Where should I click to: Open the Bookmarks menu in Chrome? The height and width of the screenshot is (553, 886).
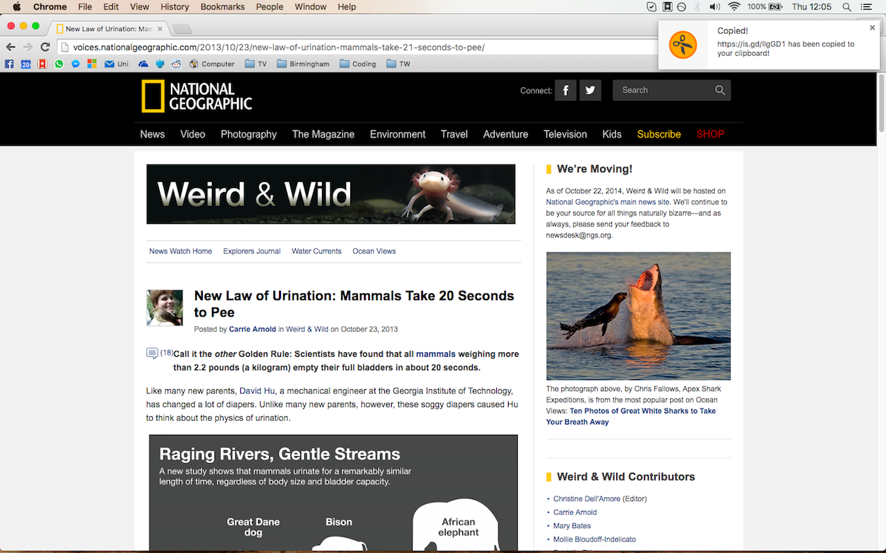pos(222,7)
